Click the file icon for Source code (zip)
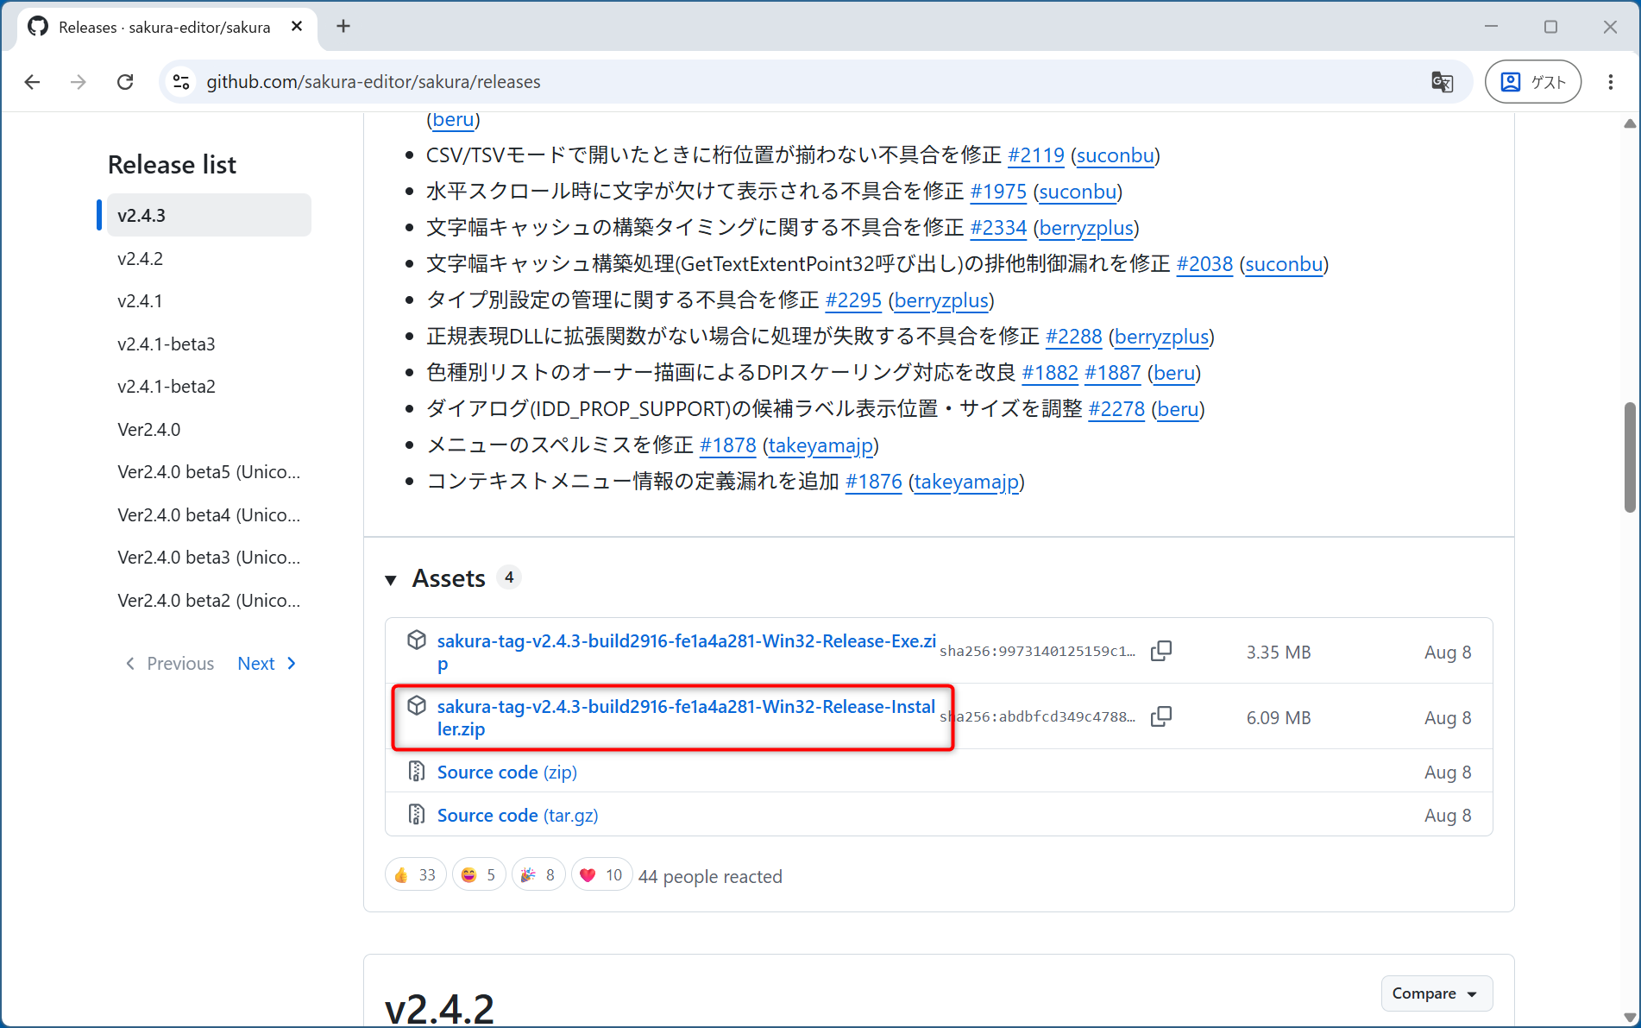Screen dimensions: 1641x1028 click(x=417, y=772)
